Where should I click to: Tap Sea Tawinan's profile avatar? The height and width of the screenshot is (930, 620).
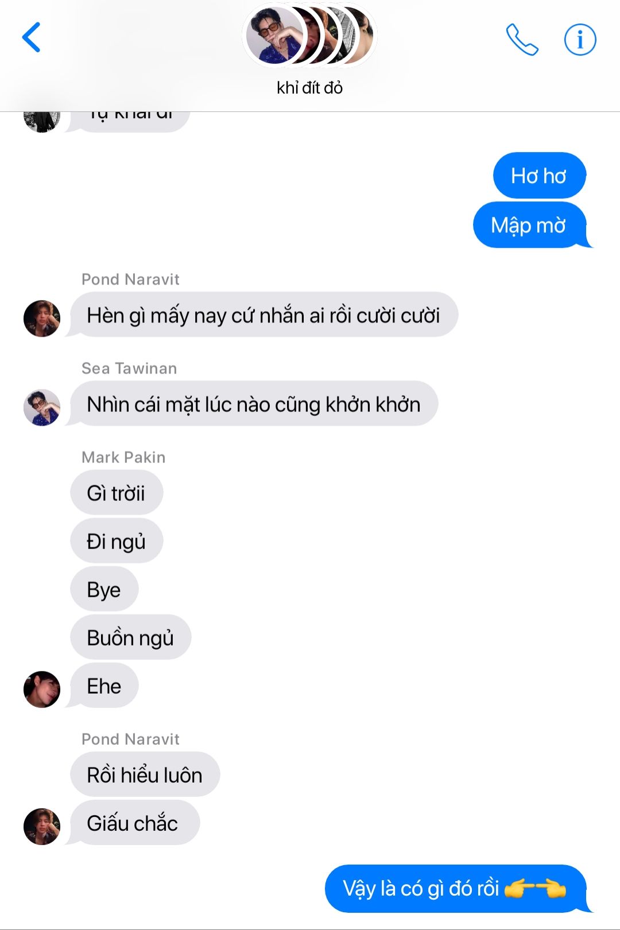(x=42, y=407)
